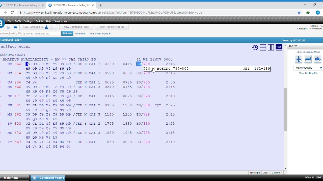Click Show in Graphic Mode link
The width and height of the screenshot is (323, 181).
pyautogui.click(x=308, y=52)
